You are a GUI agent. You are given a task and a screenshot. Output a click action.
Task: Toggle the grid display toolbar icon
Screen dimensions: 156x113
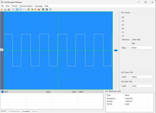coord(17,10)
